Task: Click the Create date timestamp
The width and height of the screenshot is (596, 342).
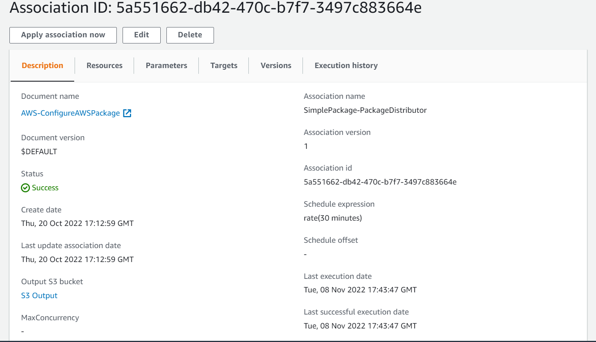Action: pyautogui.click(x=77, y=223)
